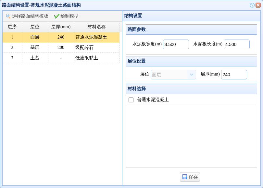
Task: Select table cell 普通水泥混凝土 in row 1
Action: tap(97, 37)
